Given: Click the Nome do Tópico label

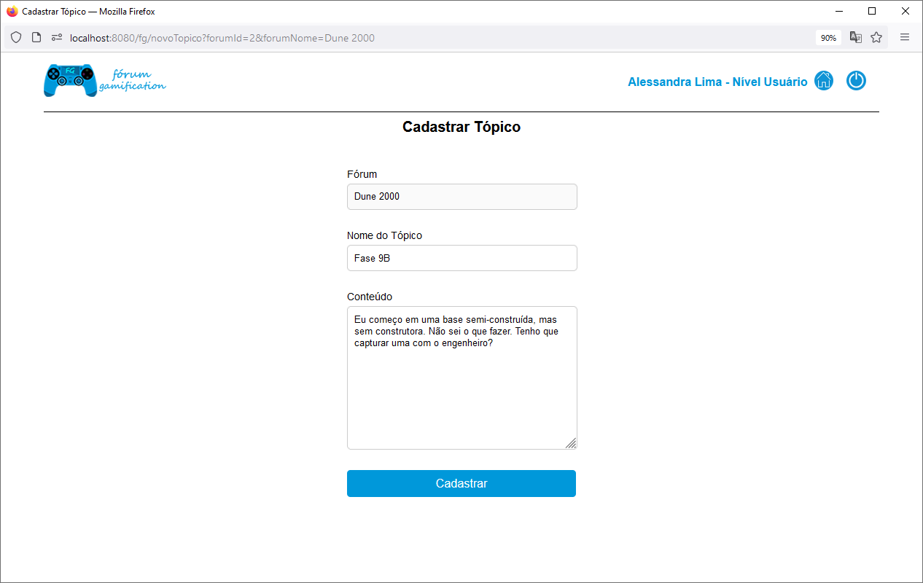Looking at the screenshot, I should point(385,235).
